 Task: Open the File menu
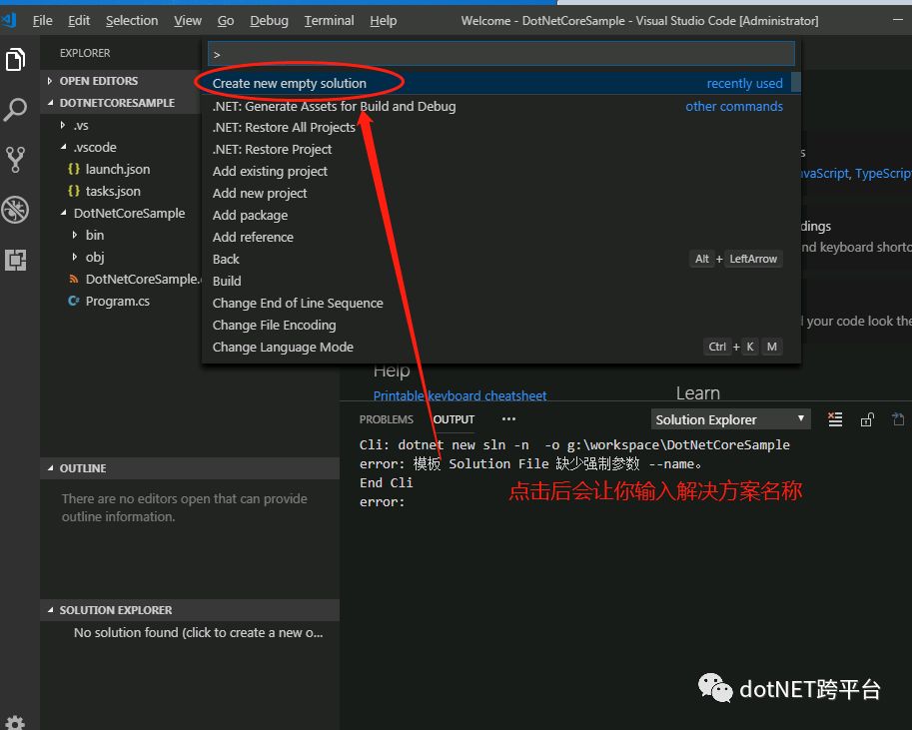click(x=43, y=21)
